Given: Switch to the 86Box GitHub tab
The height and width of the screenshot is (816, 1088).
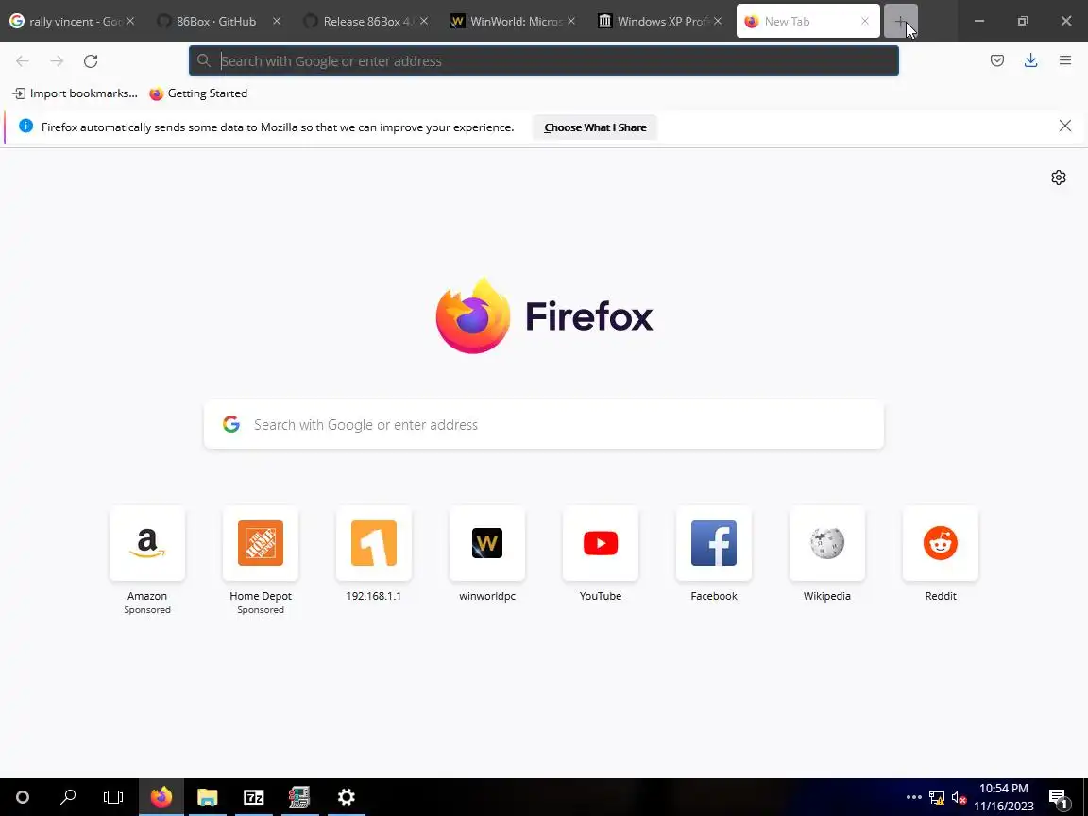Looking at the screenshot, I should [x=215, y=22].
